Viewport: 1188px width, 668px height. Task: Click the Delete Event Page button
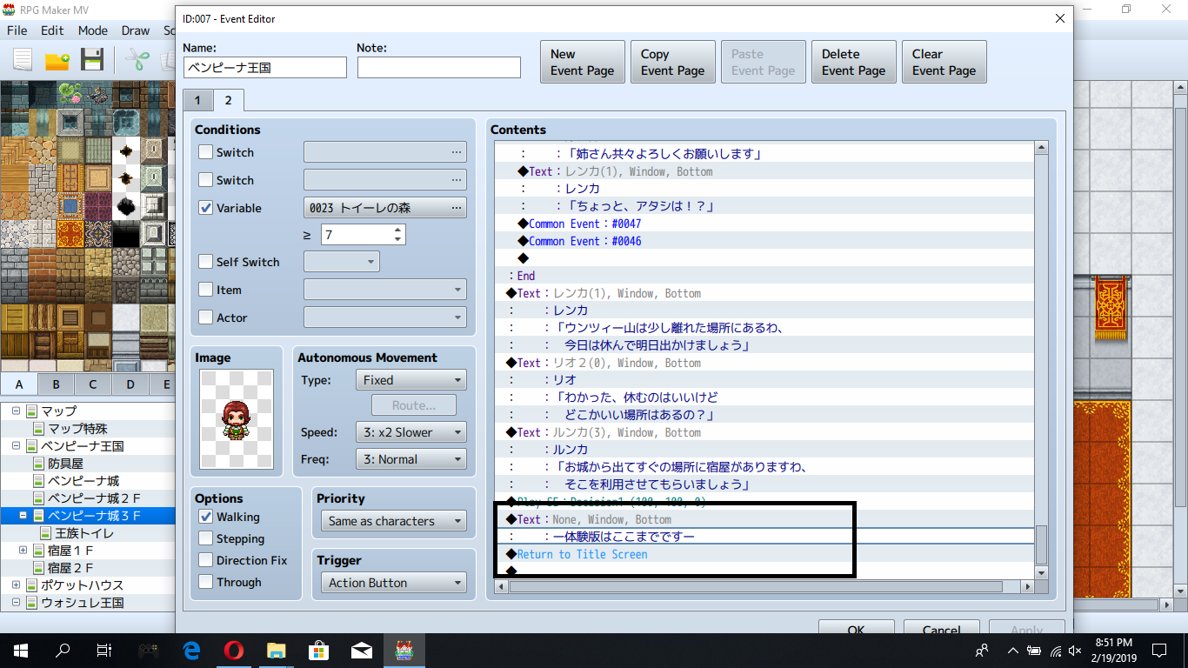click(854, 62)
